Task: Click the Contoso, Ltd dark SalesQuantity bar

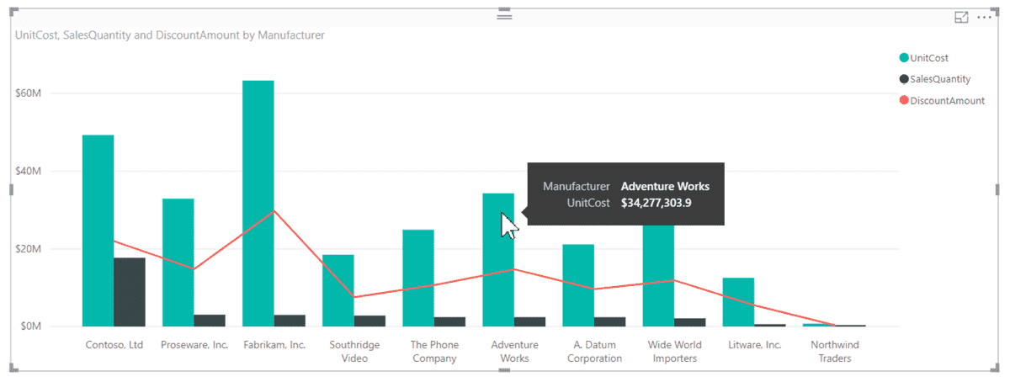Action: 130,292
